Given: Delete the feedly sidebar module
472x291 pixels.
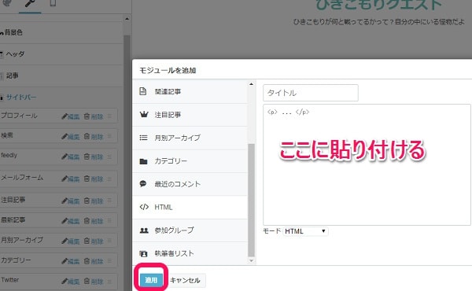Looking at the screenshot, I should (x=94, y=157).
